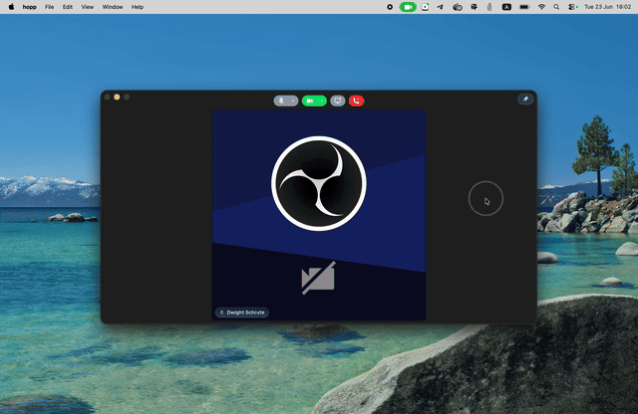
Task: Select the Dwight Schrute name label
Action: click(242, 312)
